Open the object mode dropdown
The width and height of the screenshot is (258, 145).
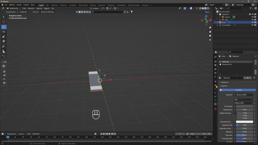click(x=14, y=8)
